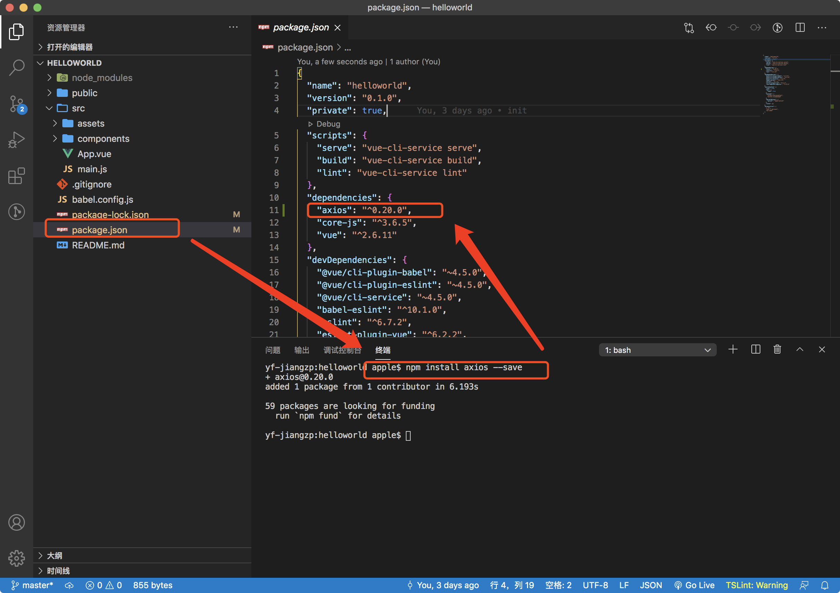Switch to the 输出 output tab
This screenshot has width=840, height=593.
click(302, 350)
